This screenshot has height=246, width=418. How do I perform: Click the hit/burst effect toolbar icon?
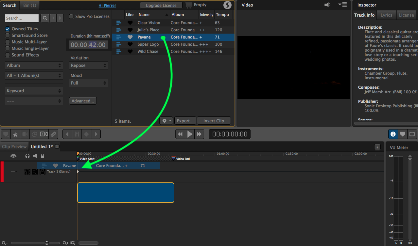coord(15,134)
